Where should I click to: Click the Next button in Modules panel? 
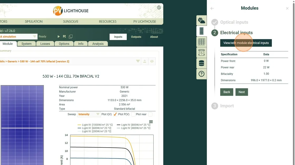click(242, 92)
